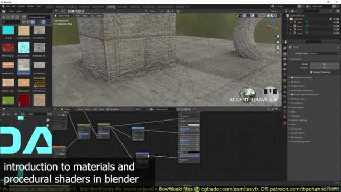The image size is (341, 192).
Task: Open the Material properties tab icon
Action: (285, 117)
